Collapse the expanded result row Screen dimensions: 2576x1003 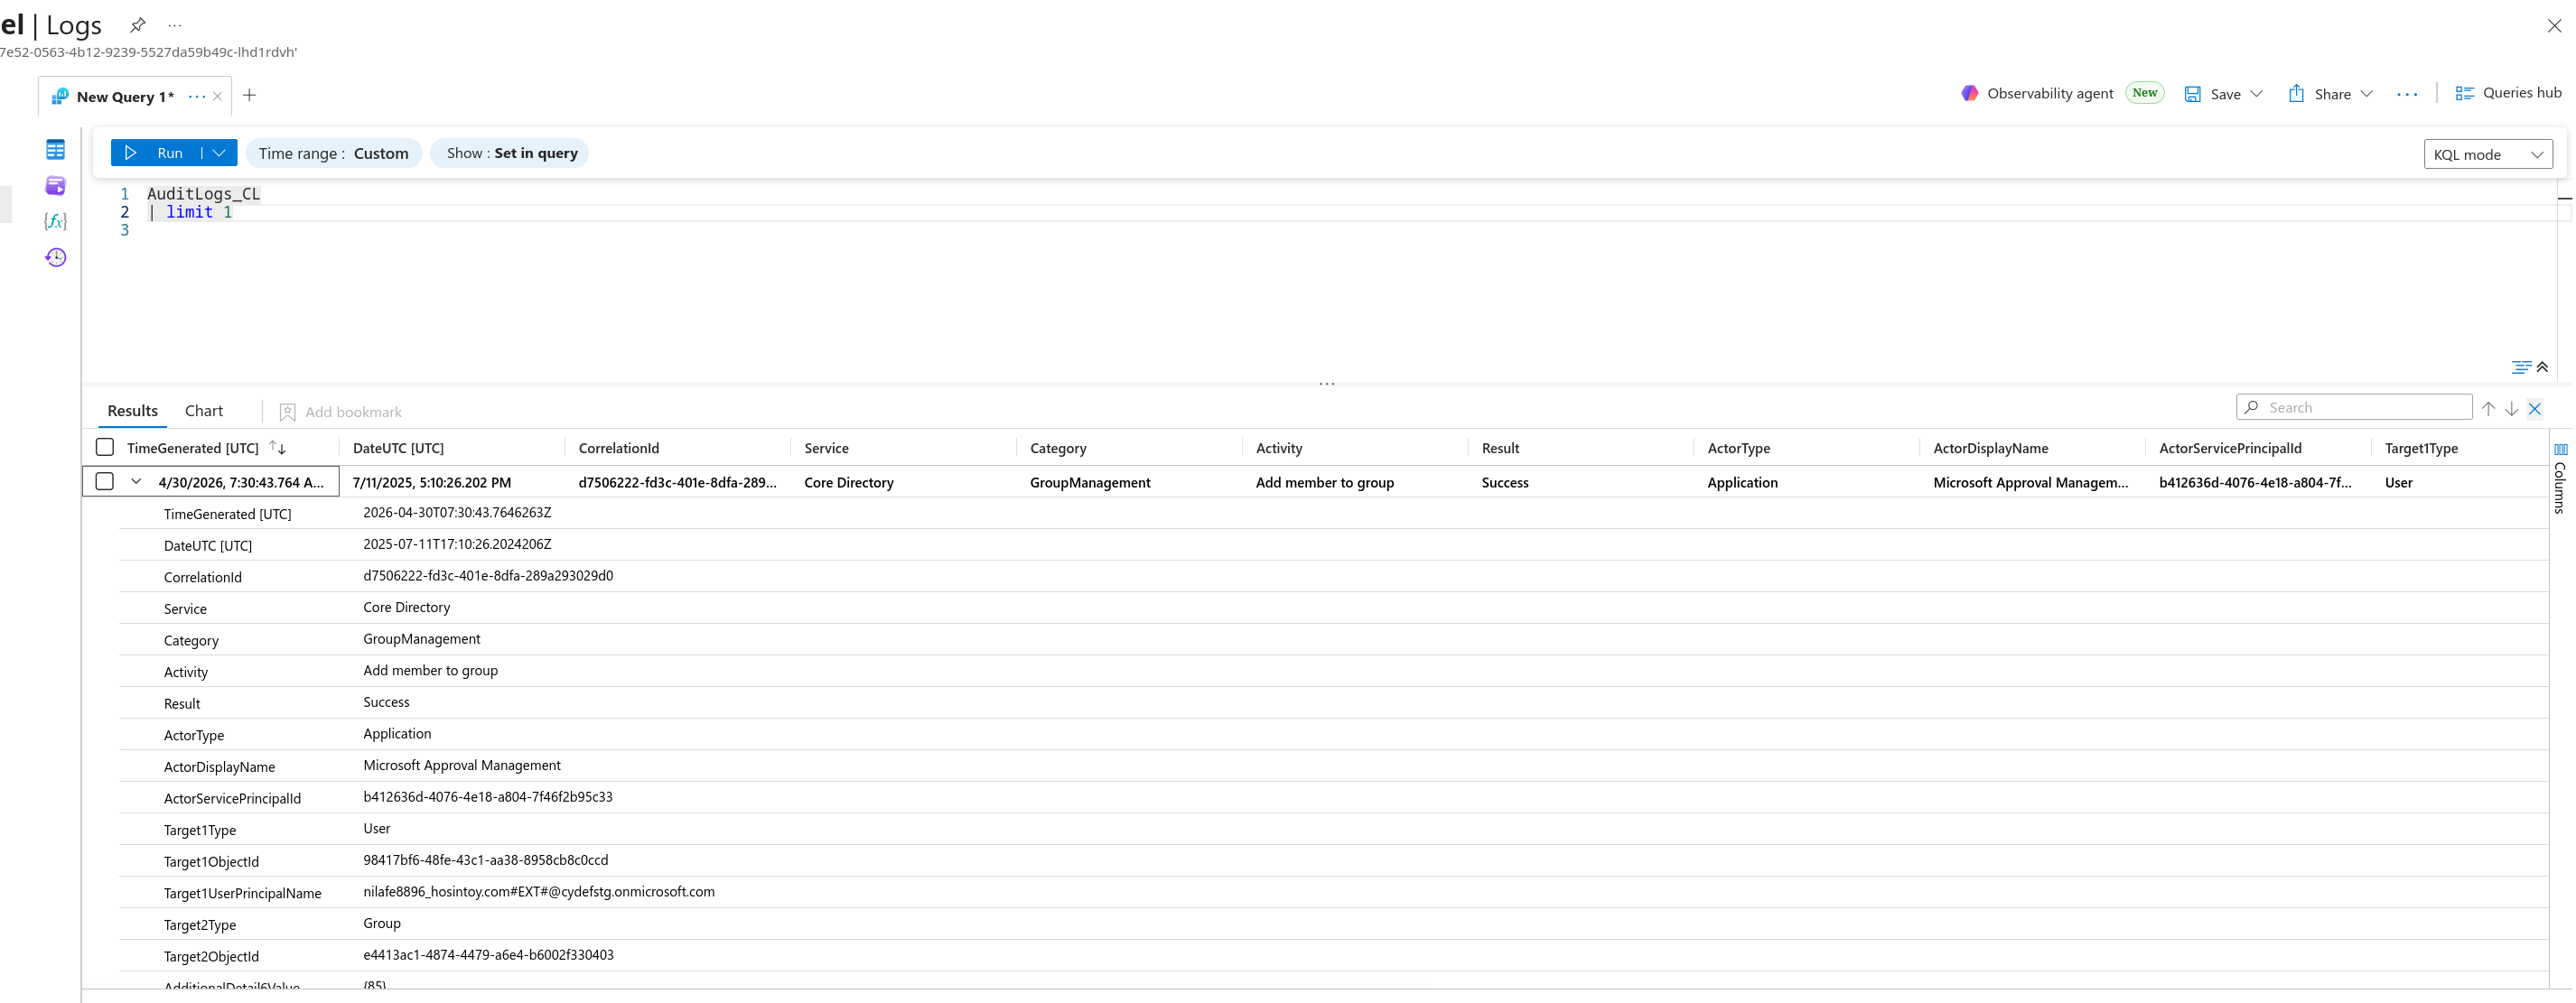pos(136,481)
